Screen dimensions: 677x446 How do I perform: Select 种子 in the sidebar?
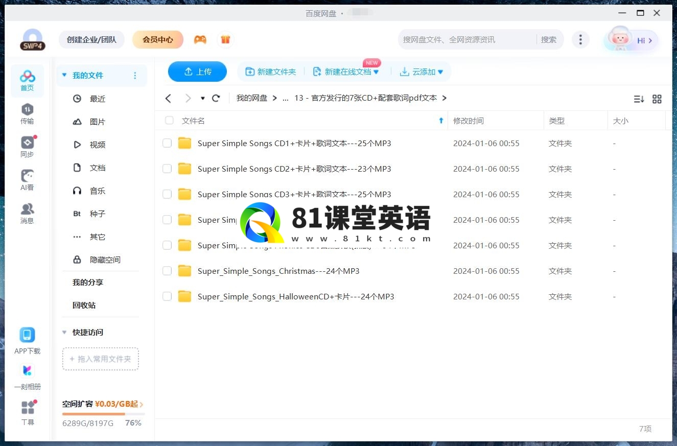pos(98,214)
